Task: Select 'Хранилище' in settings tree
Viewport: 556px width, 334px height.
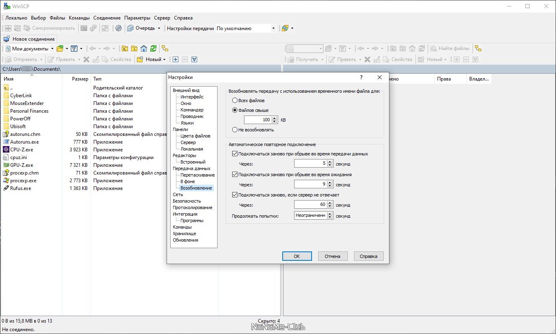Action: (x=184, y=234)
